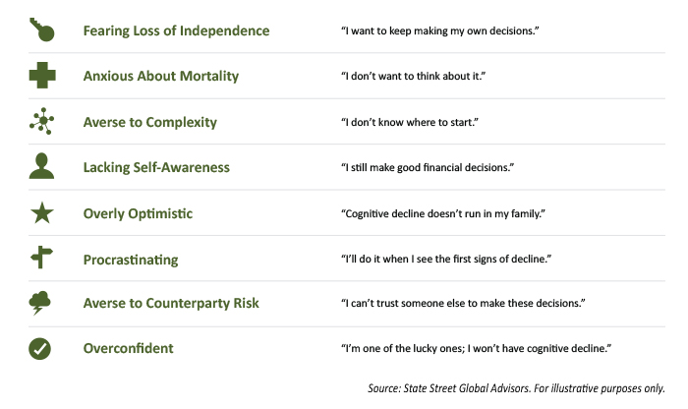
Task: Select the Fearing Loss of Independence heading
Action: (176, 30)
